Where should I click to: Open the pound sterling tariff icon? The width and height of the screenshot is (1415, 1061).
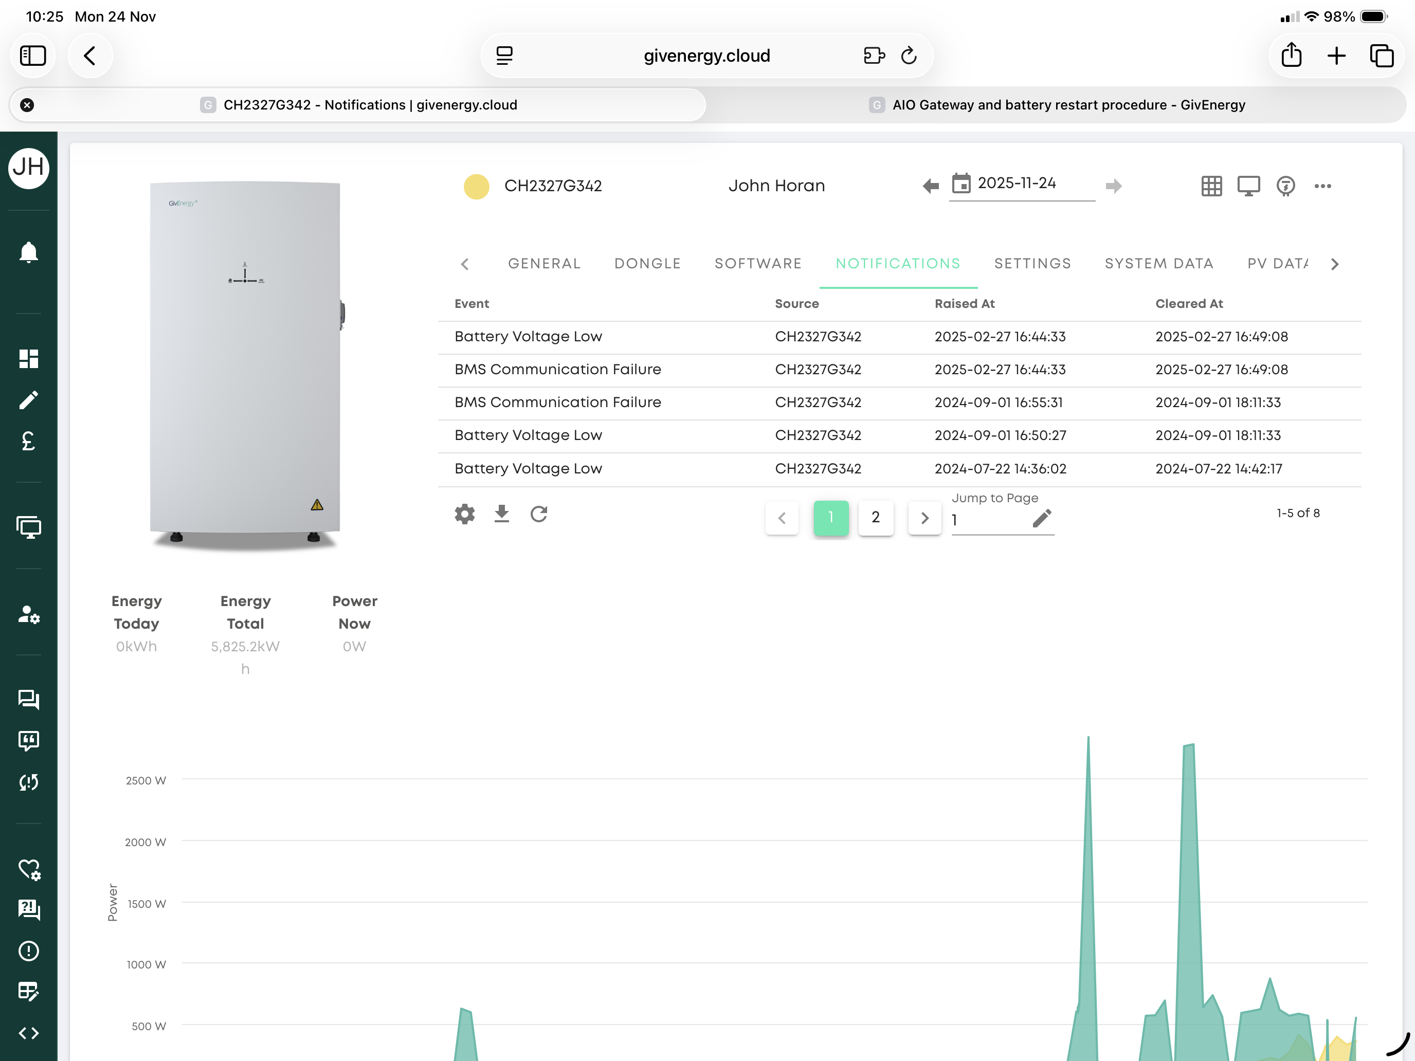(x=28, y=441)
